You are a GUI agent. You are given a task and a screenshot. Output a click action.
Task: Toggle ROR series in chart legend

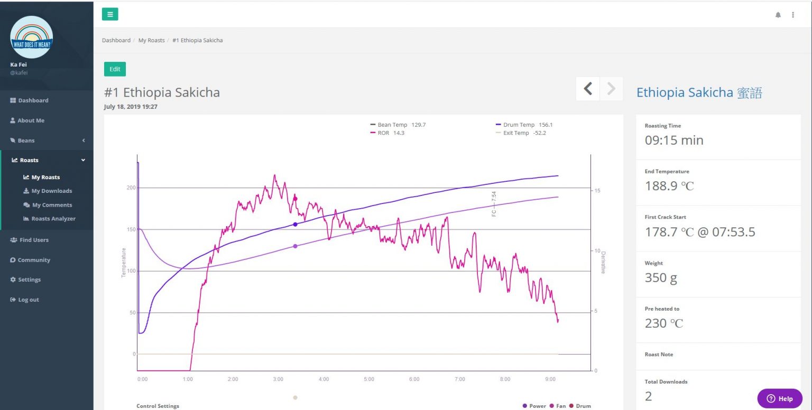(x=383, y=133)
